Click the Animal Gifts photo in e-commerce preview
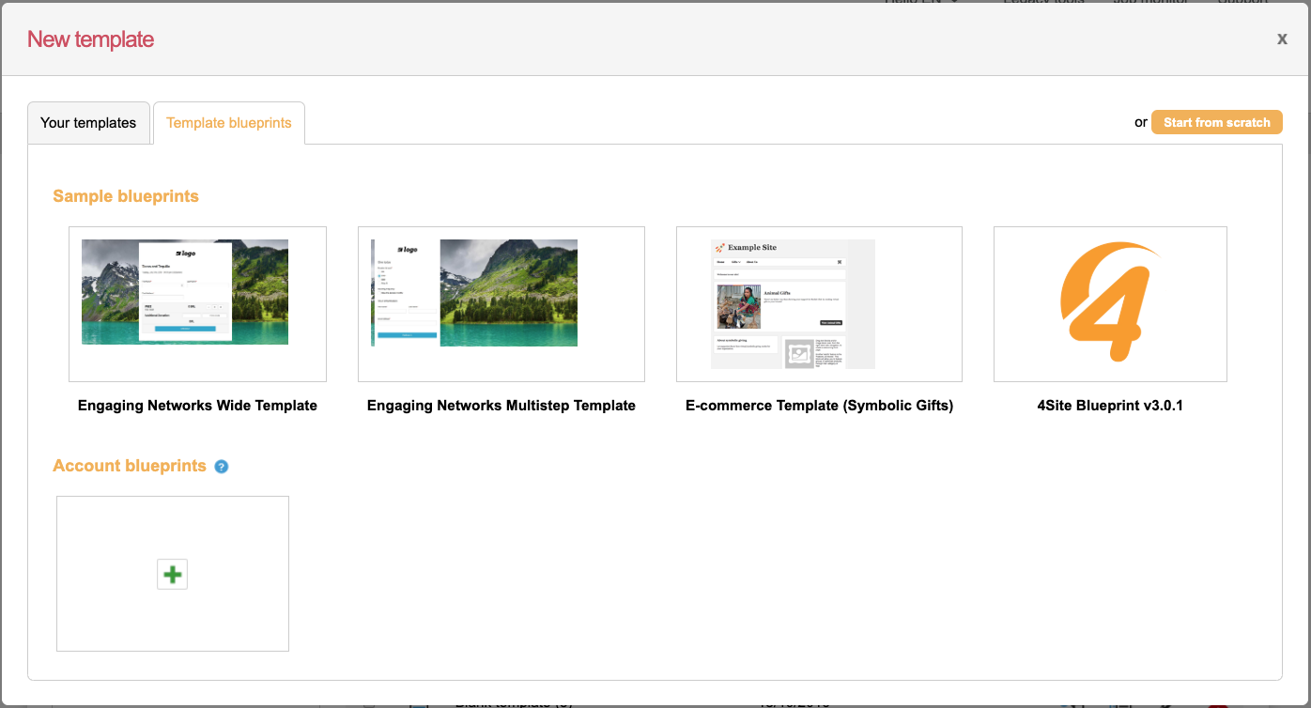This screenshot has height=708, width=1311. click(x=739, y=307)
